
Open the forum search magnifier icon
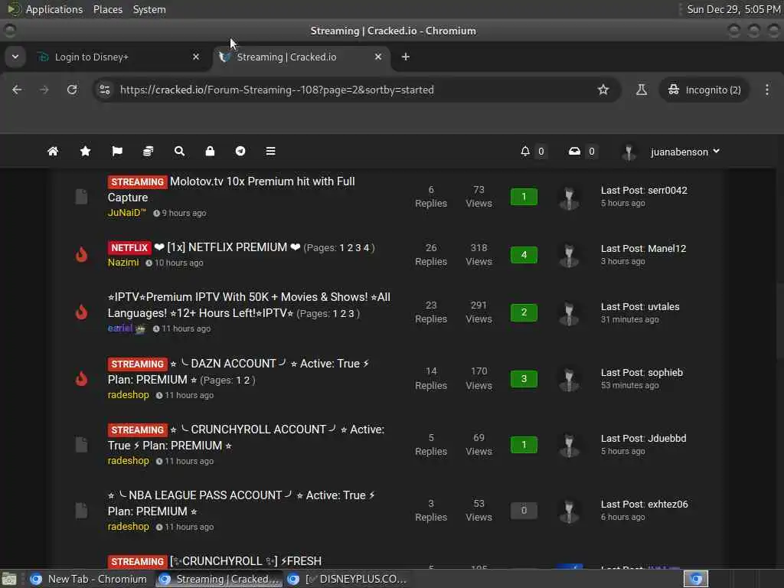[x=179, y=152]
